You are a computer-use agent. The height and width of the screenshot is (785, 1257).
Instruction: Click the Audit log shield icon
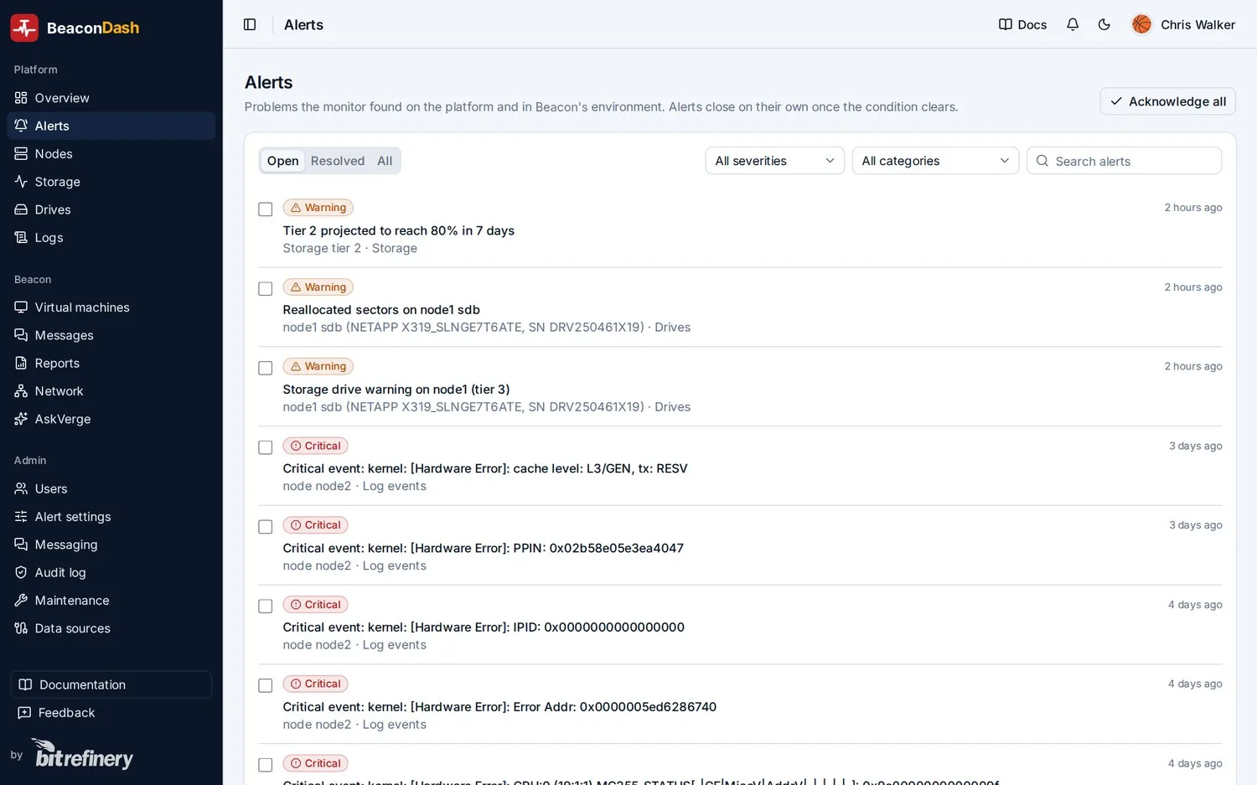tap(21, 572)
